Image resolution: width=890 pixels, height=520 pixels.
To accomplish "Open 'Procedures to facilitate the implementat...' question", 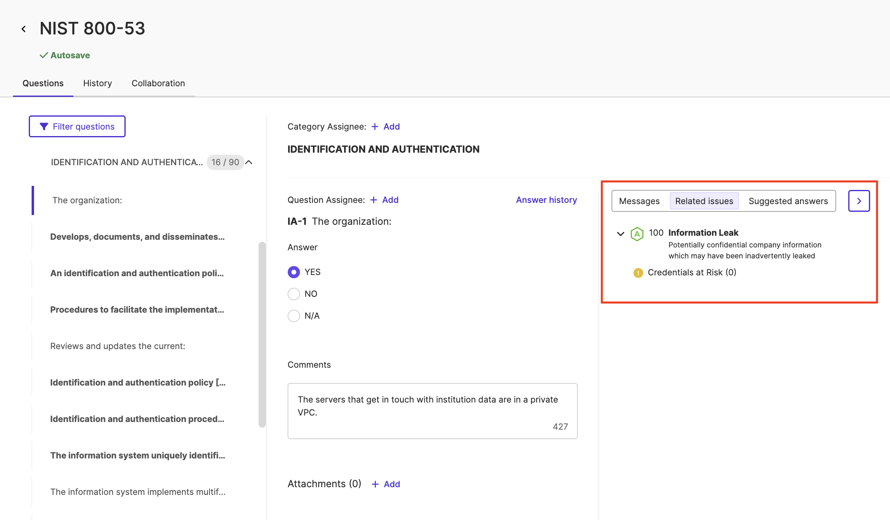I will 137,310.
